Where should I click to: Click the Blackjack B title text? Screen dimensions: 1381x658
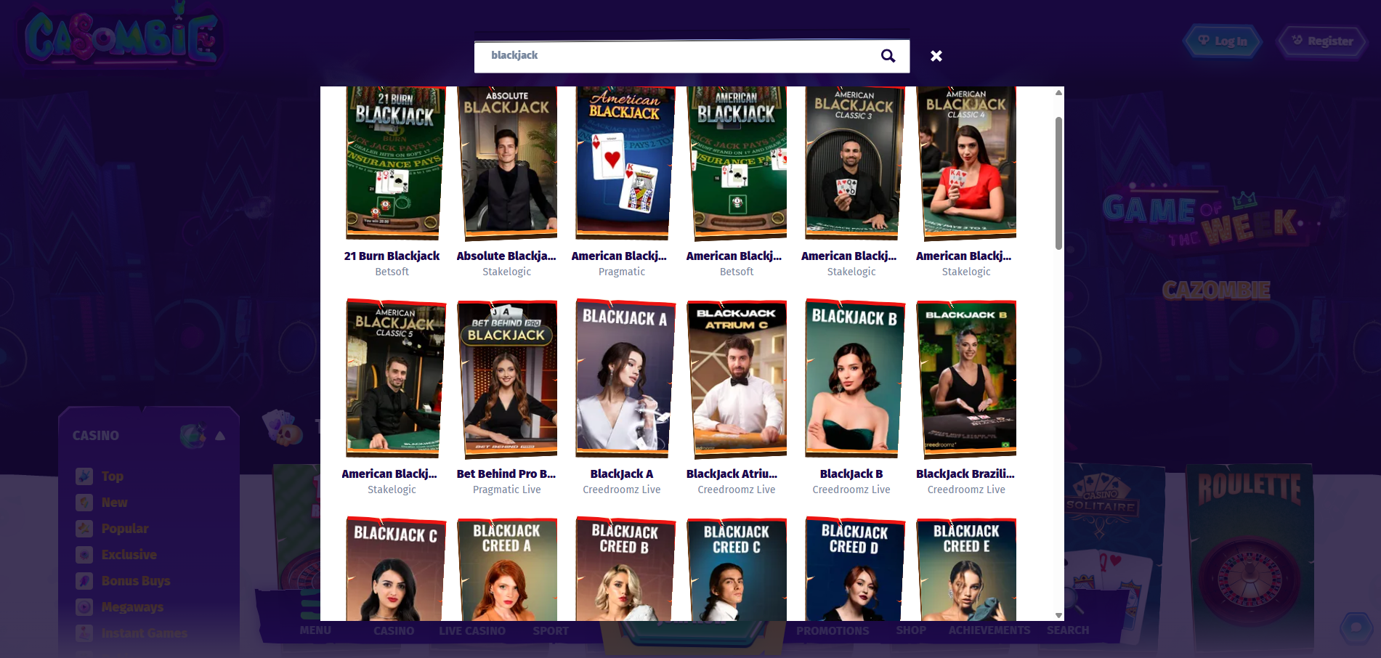click(x=851, y=474)
